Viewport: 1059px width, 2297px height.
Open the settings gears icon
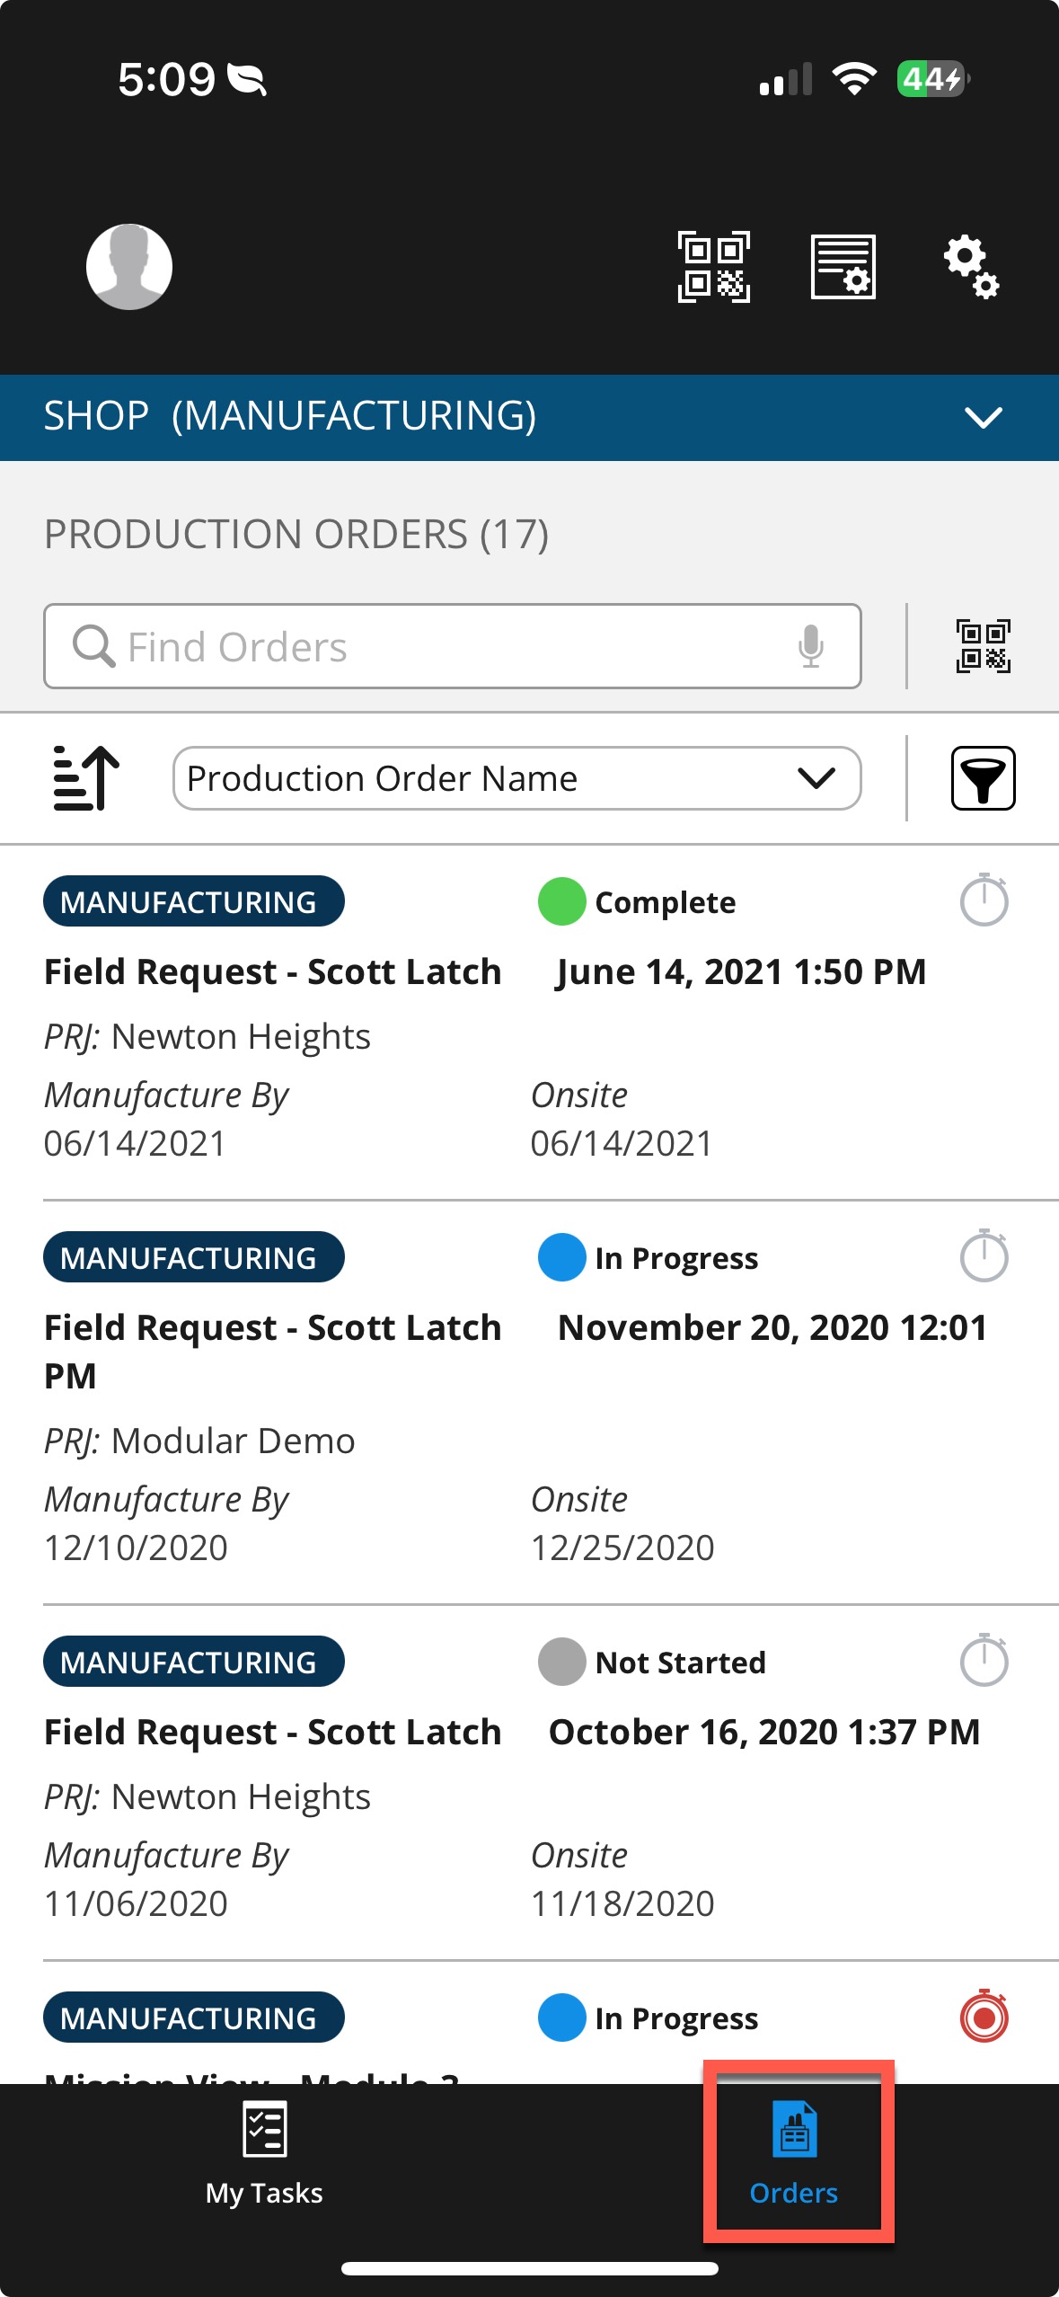tap(971, 266)
